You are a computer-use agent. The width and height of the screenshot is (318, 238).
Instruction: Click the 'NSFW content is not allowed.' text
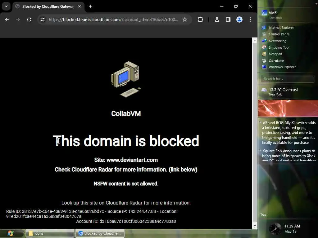point(126,183)
